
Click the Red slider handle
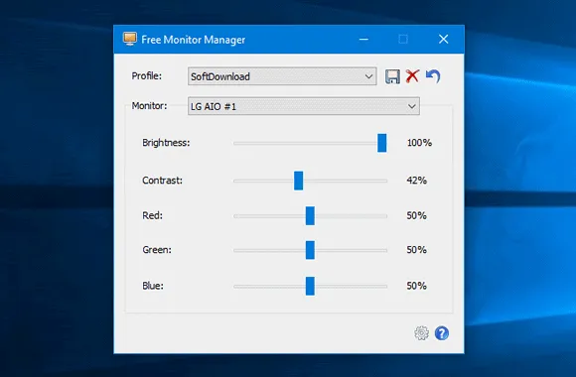click(x=310, y=215)
